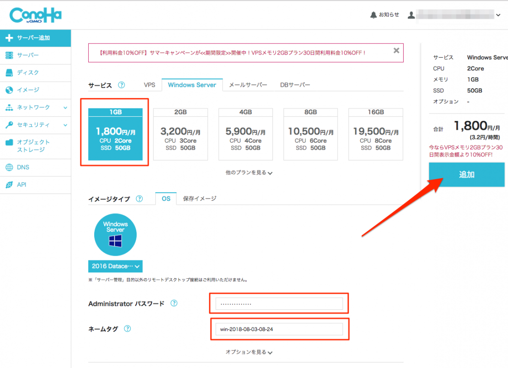Select the Windows Server service tab
This screenshot has height=368, width=508.
(192, 85)
